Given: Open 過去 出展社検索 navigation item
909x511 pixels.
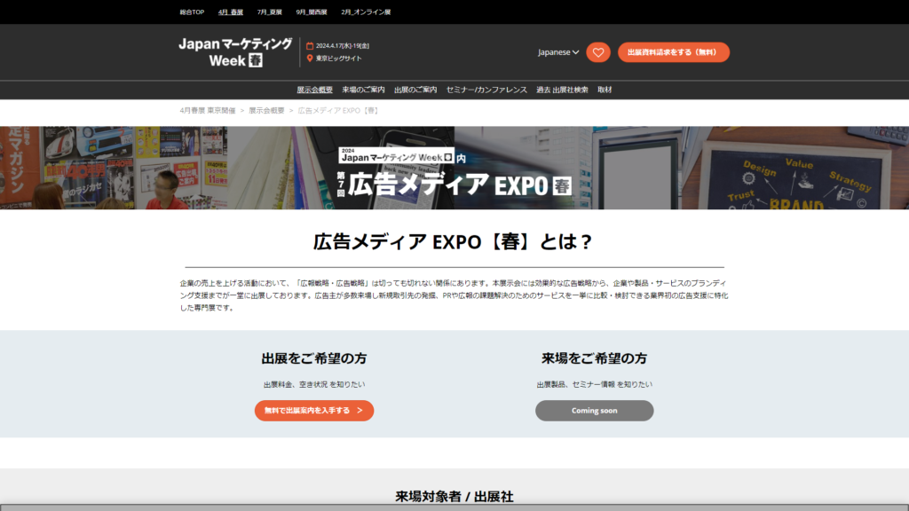Looking at the screenshot, I should pyautogui.click(x=562, y=90).
